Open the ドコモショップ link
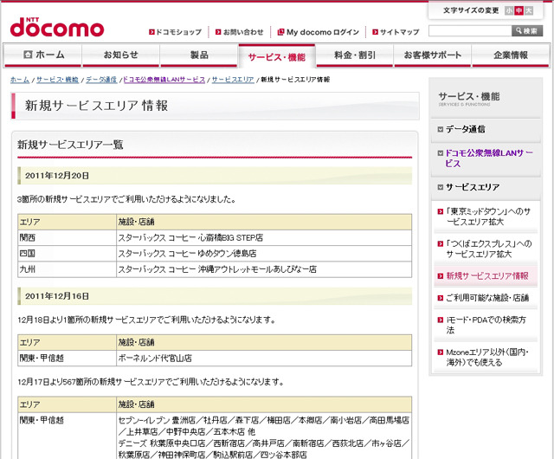Screen dimensions: 554x459 (x=178, y=32)
